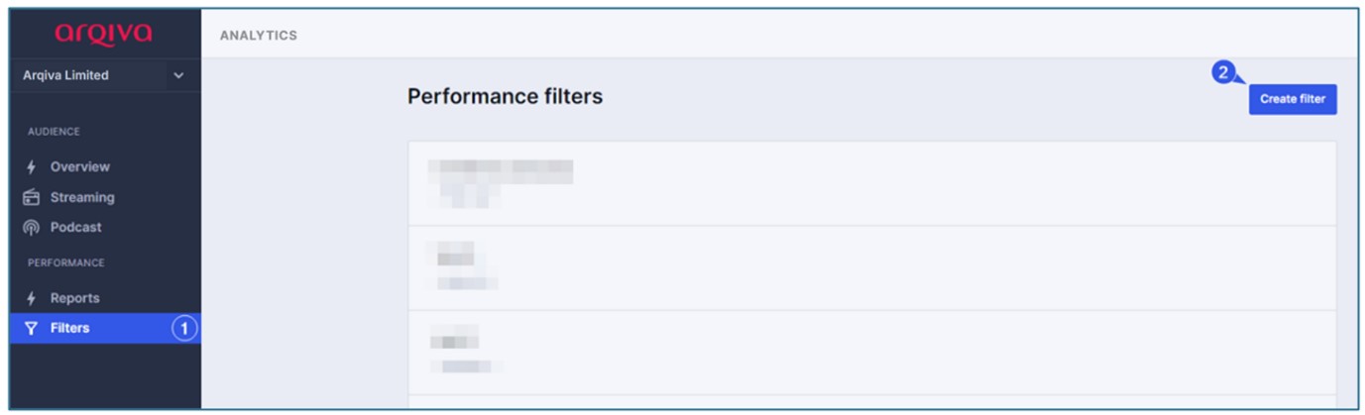Click the ANALYTICS header label
The width and height of the screenshot is (1365, 415).
[x=258, y=36]
